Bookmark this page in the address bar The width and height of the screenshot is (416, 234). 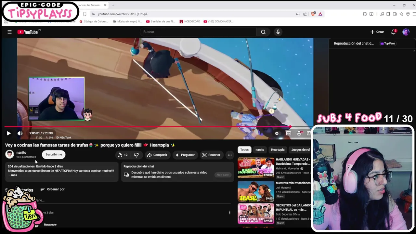click(85, 14)
